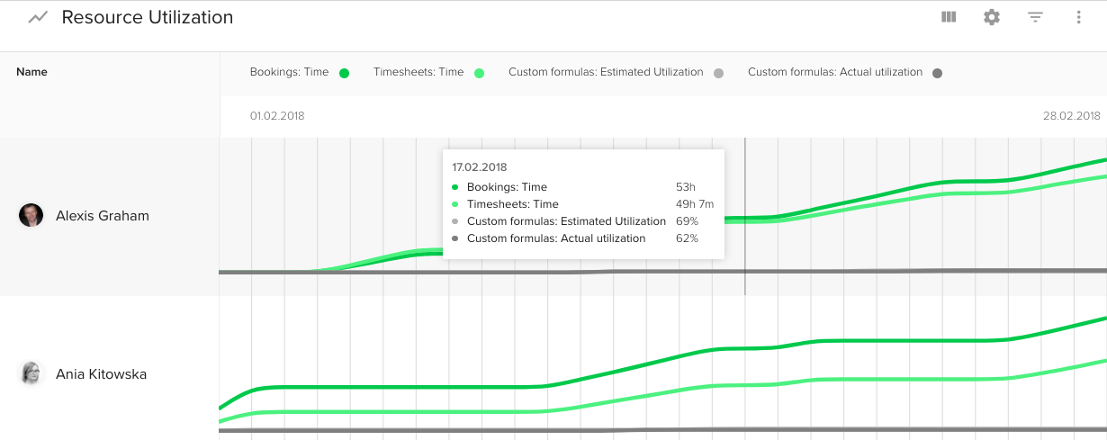The height and width of the screenshot is (440, 1107).
Task: Click Alexis Graham's avatar photo
Action: (x=31, y=215)
